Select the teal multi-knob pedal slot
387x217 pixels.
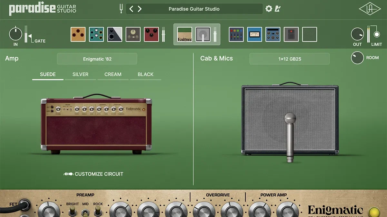pyautogui.click(x=96, y=34)
